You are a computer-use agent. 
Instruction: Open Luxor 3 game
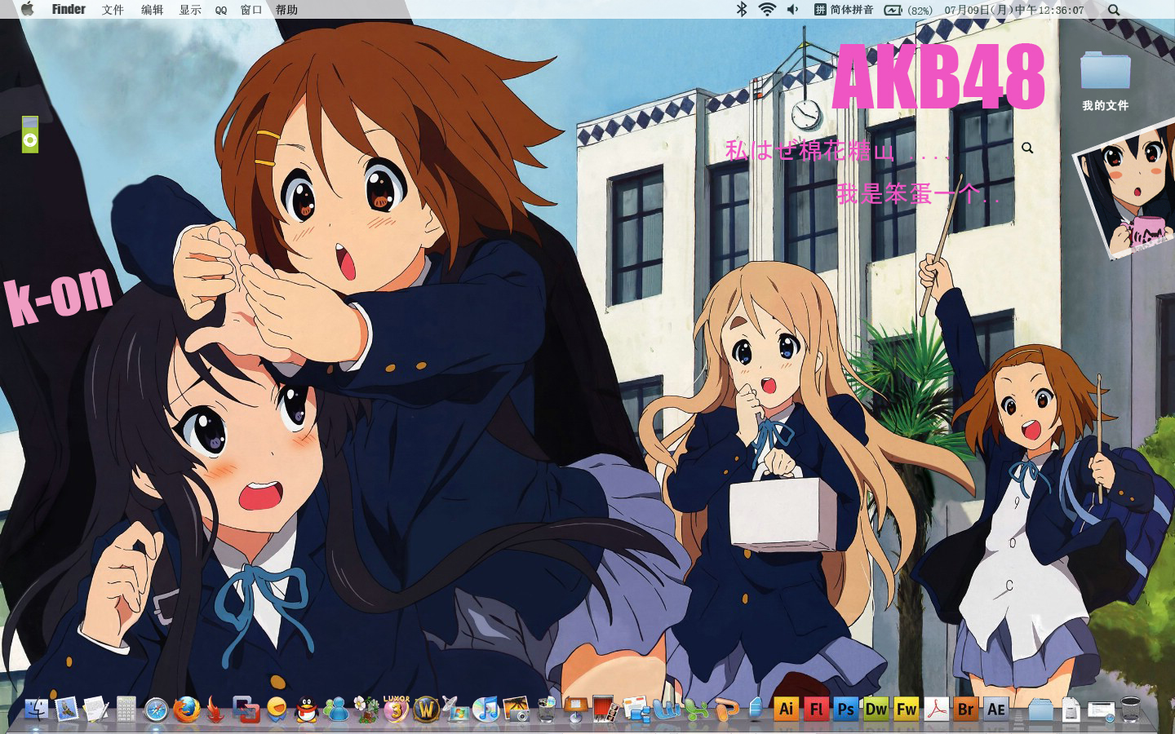pyautogui.click(x=396, y=709)
